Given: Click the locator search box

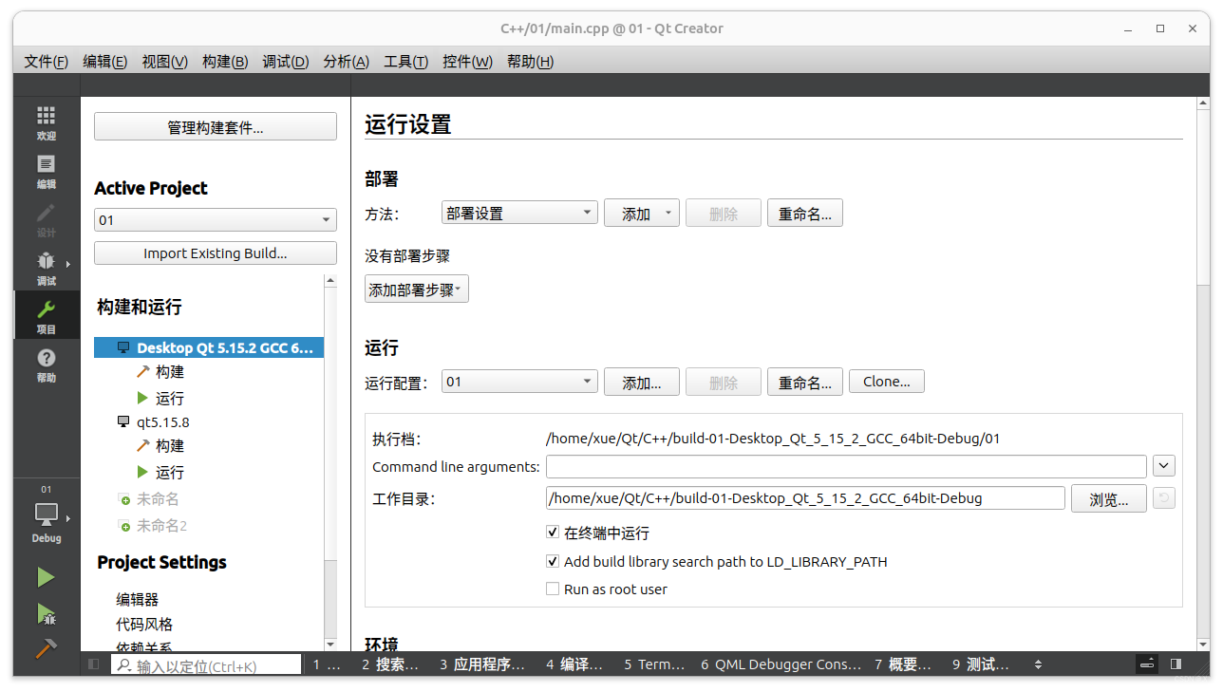Looking at the screenshot, I should click(206, 665).
